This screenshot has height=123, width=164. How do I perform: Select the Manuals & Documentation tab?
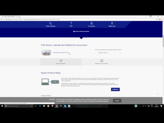coord(102,62)
